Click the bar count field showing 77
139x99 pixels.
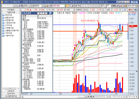109,6
